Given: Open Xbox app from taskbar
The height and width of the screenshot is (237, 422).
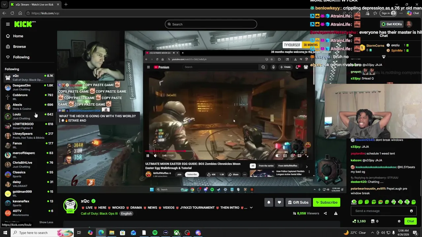Looking at the screenshot, I should [177, 233].
